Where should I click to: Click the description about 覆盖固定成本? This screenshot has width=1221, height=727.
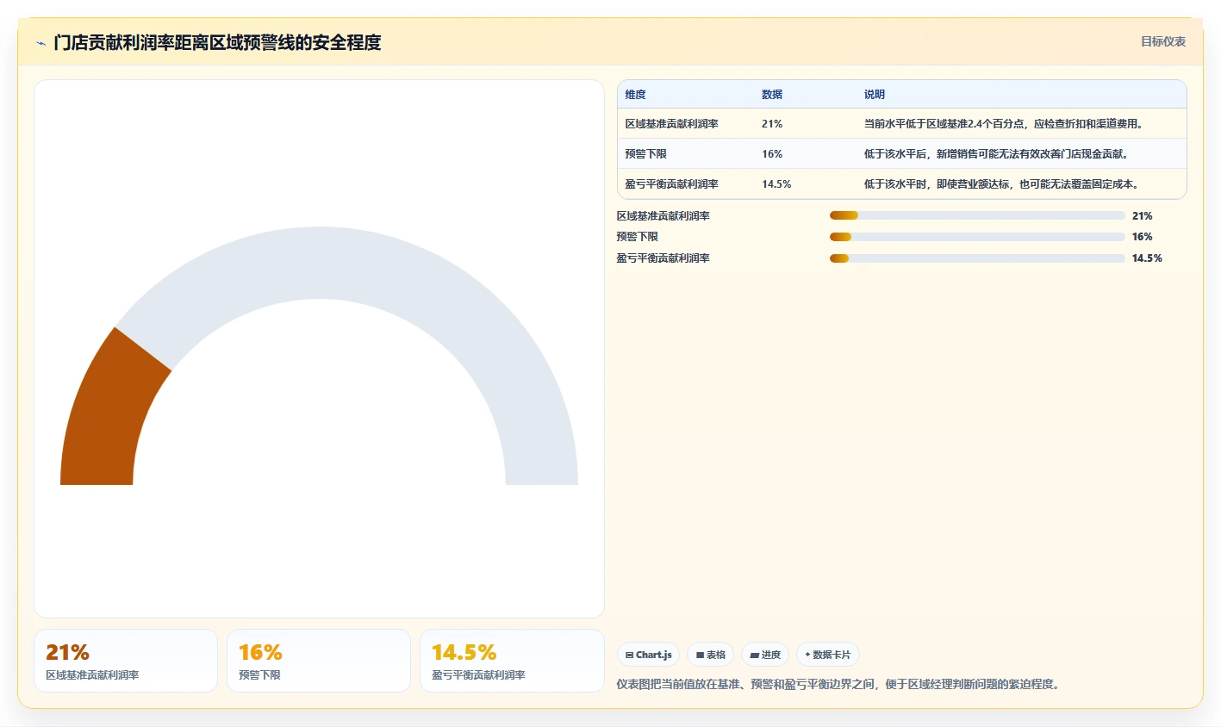pos(1003,184)
